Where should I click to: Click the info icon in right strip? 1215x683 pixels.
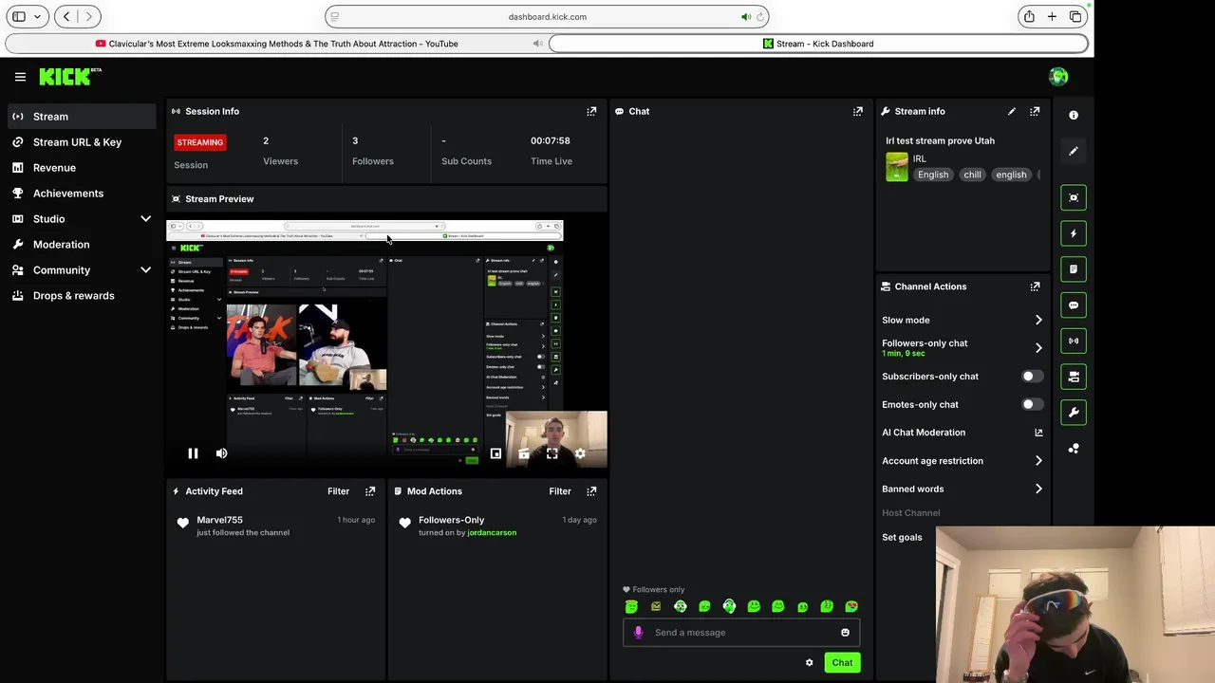click(1074, 115)
